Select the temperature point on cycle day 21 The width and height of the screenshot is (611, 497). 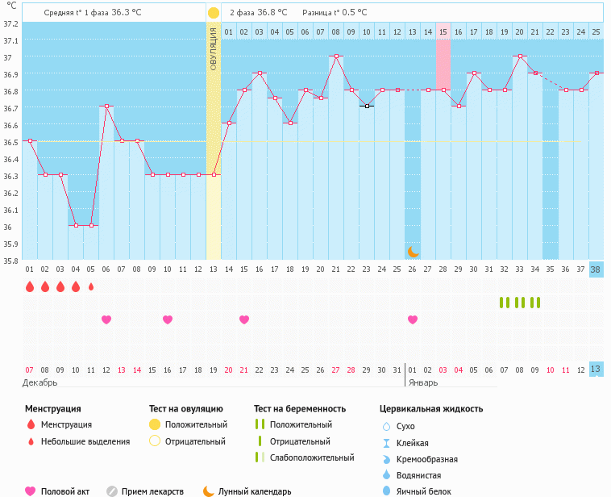click(x=336, y=56)
